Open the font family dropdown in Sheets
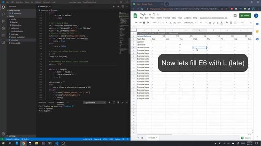Screen dimensions: 261x146 [x=190, y=23]
